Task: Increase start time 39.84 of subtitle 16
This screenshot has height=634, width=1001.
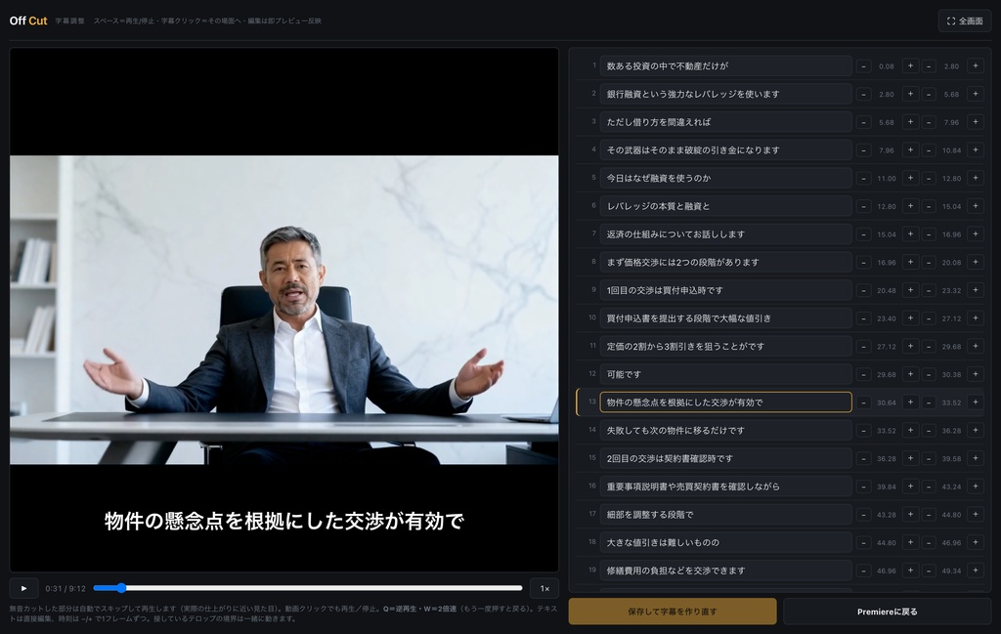Action: [x=910, y=486]
